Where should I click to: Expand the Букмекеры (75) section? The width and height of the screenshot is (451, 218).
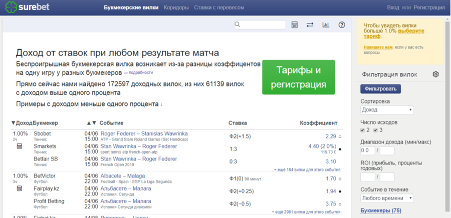coord(381,211)
